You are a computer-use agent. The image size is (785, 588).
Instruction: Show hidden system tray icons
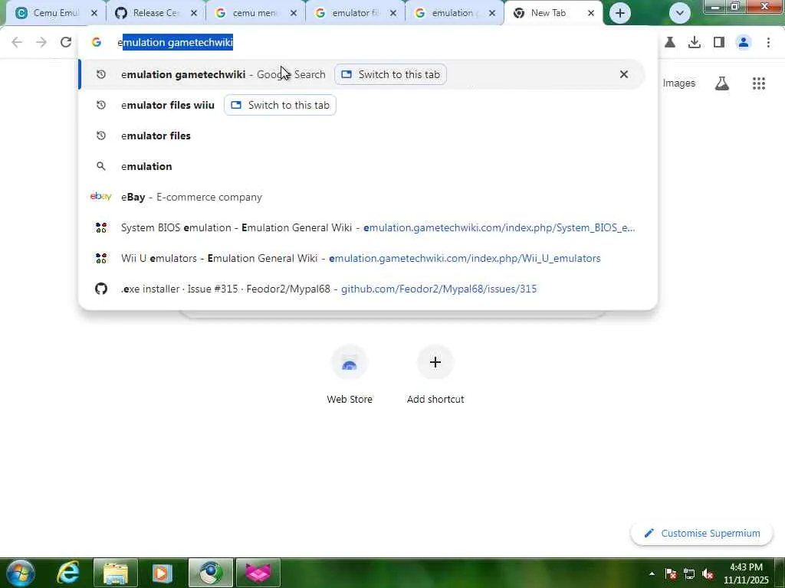coord(652,573)
